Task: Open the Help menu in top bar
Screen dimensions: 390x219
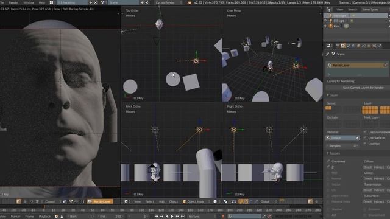Action: pyautogui.click(x=42, y=2)
